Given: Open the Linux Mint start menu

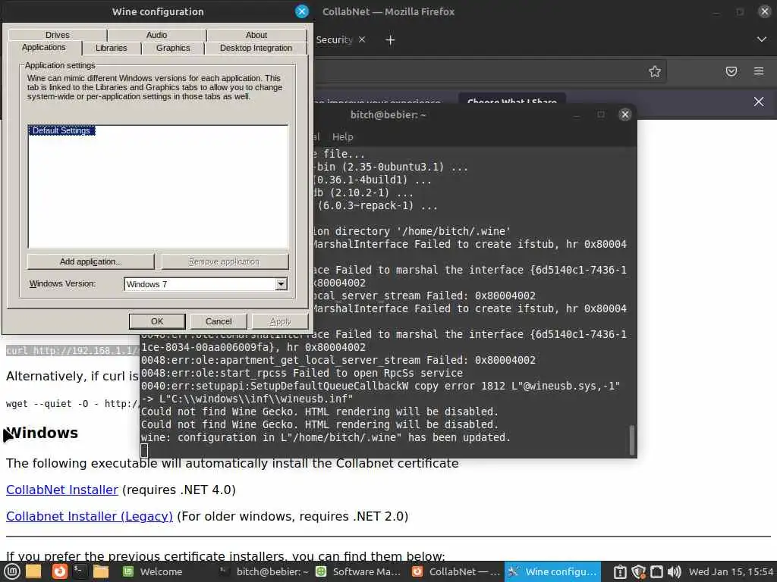Looking at the screenshot, I should pyautogui.click(x=12, y=571).
